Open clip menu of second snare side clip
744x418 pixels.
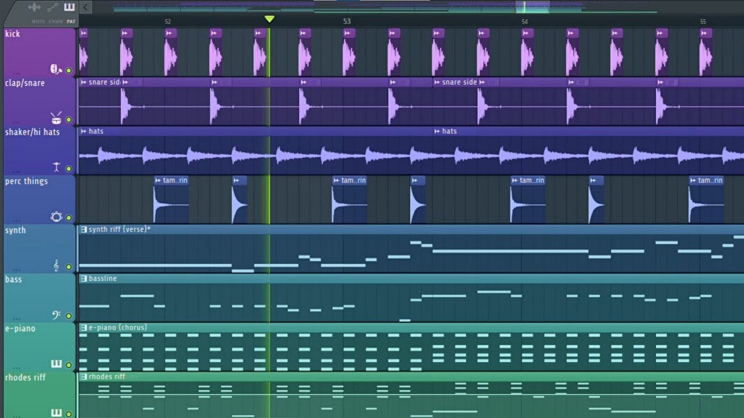coord(437,82)
